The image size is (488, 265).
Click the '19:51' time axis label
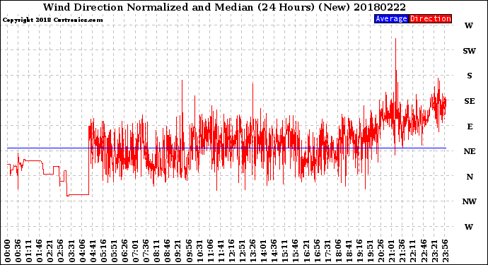click(x=371, y=251)
